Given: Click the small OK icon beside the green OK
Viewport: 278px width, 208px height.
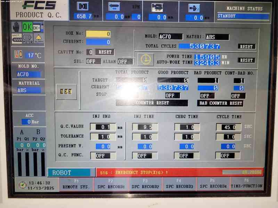Looking at the screenshot, I should pyautogui.click(x=36, y=27).
